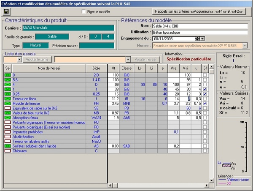This screenshot has width=253, height=191.
Task: Enable the Impuretés prohibées selection icon
Action: point(8,131)
